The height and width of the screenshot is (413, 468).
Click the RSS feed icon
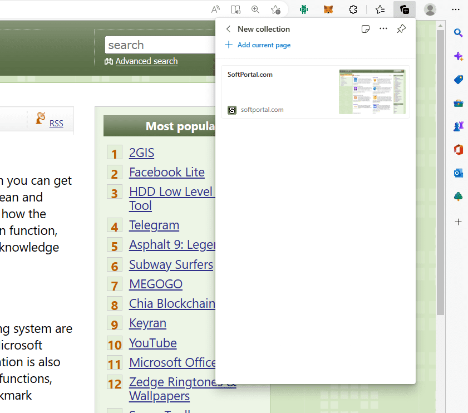coord(41,118)
